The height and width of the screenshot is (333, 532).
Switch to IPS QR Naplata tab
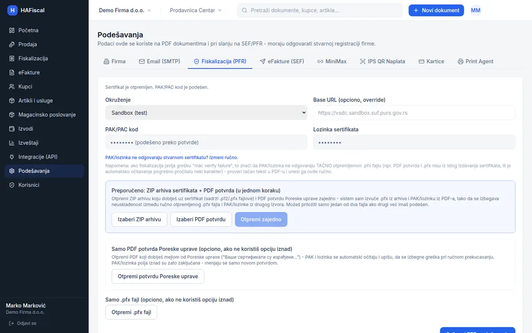[383, 61]
